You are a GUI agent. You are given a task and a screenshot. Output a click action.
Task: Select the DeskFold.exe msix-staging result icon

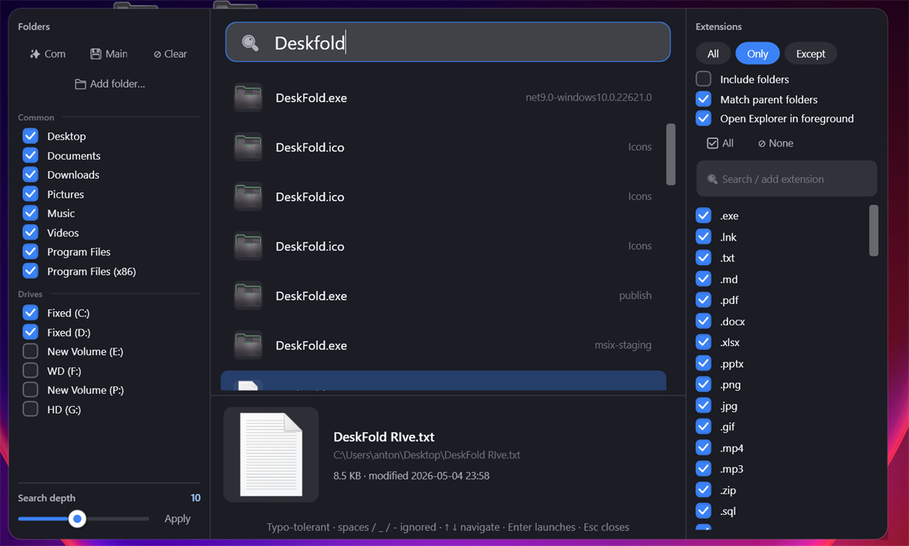248,345
